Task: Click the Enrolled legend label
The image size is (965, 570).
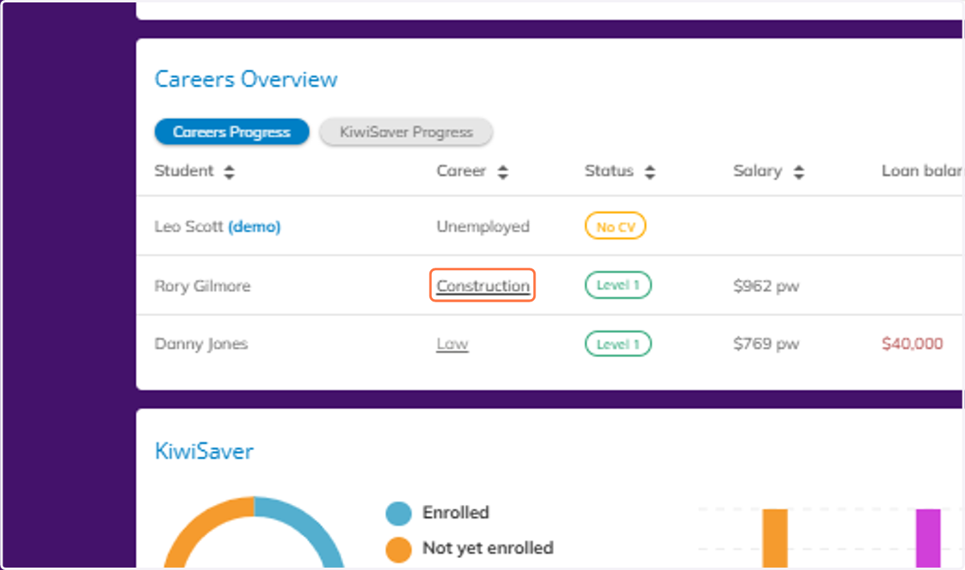Action: [455, 513]
